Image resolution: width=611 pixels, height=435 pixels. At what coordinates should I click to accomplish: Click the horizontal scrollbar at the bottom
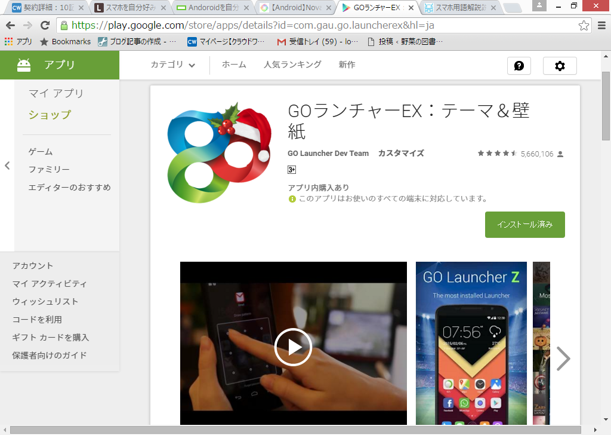[295, 430]
